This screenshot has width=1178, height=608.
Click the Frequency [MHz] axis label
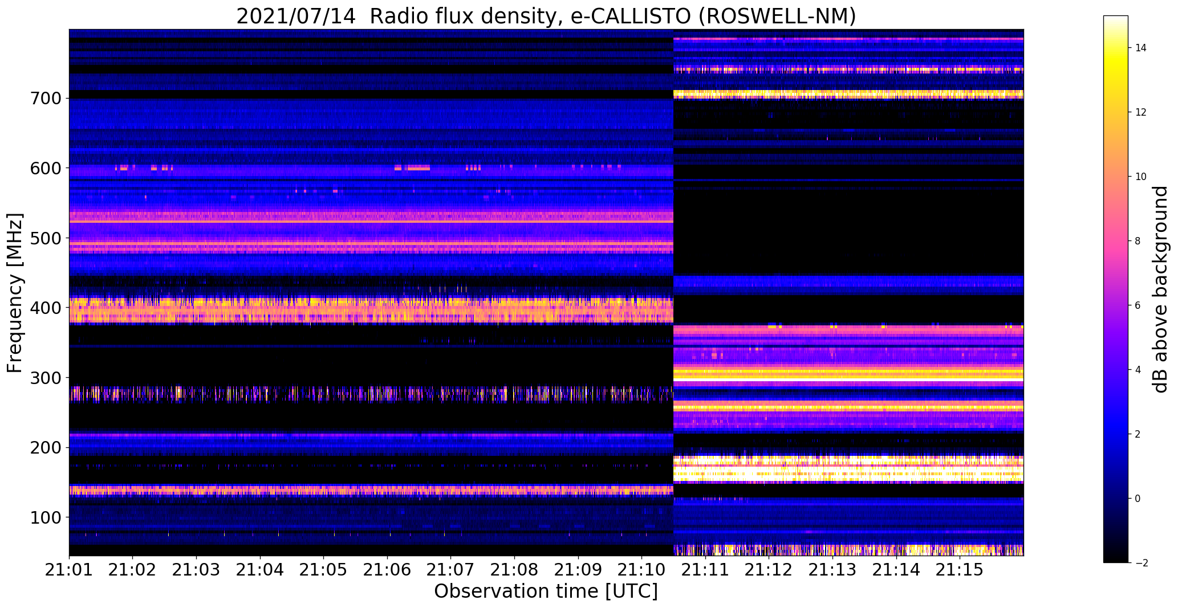pos(15,293)
